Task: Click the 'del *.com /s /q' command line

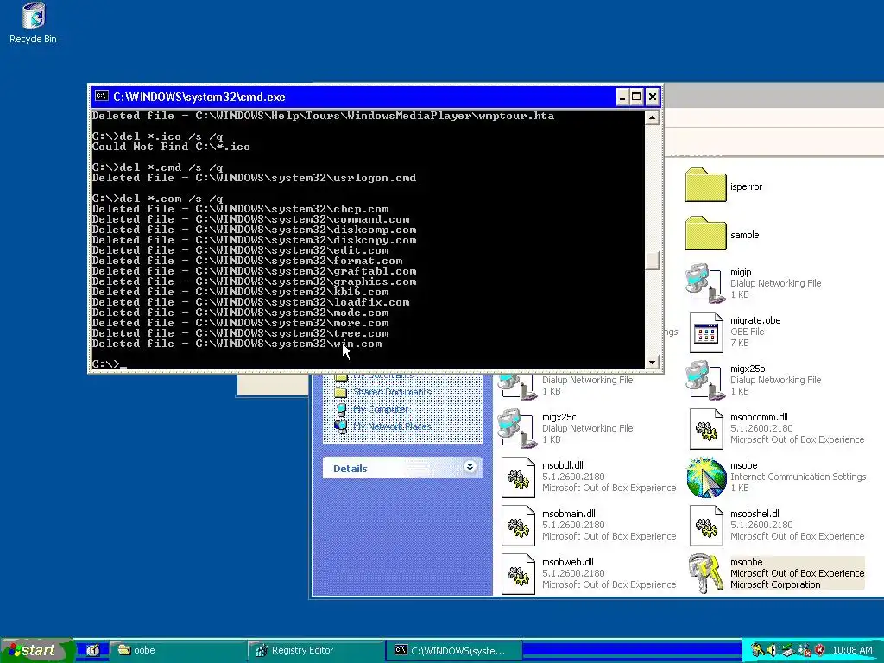Action: [157, 199]
